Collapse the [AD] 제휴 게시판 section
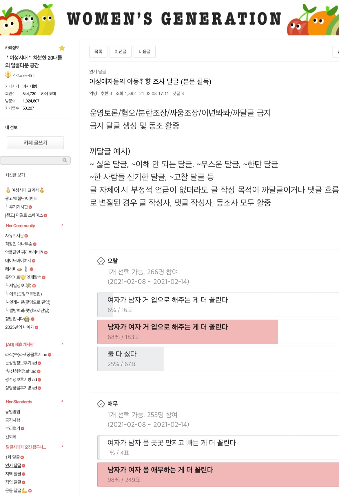The width and height of the screenshot is (339, 496). [x=62, y=344]
